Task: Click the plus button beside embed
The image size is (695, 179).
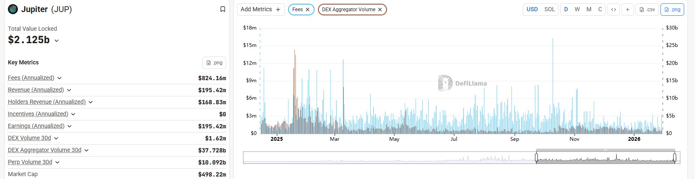Action: tap(628, 10)
